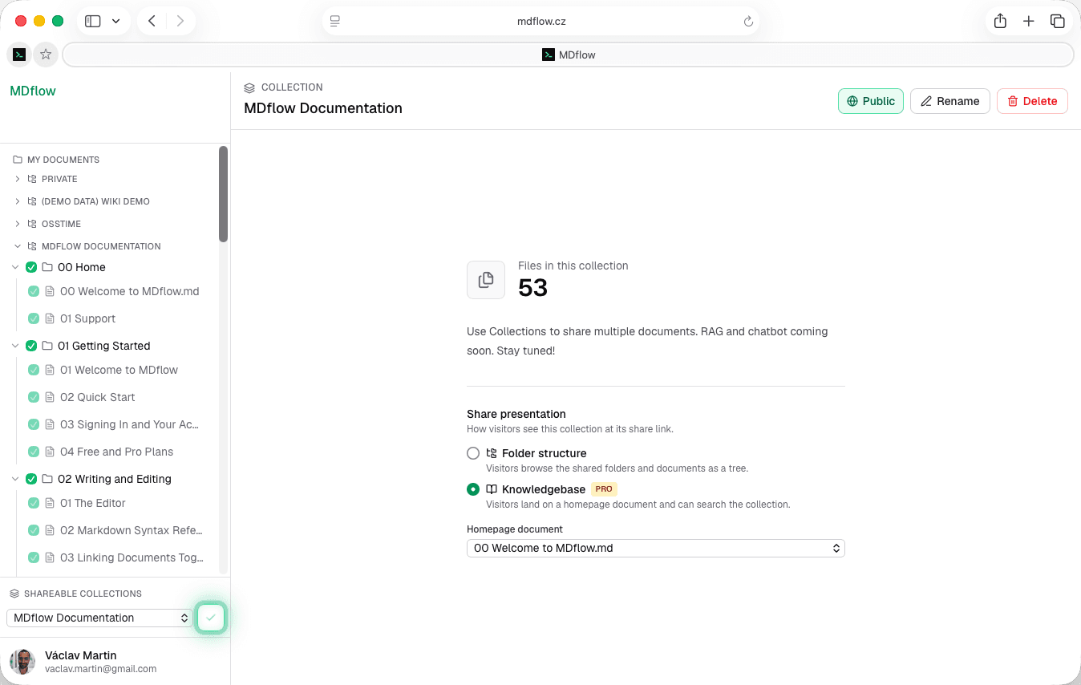Image resolution: width=1081 pixels, height=685 pixels.
Task: Go forward with the right arrow
Action: pos(180,22)
